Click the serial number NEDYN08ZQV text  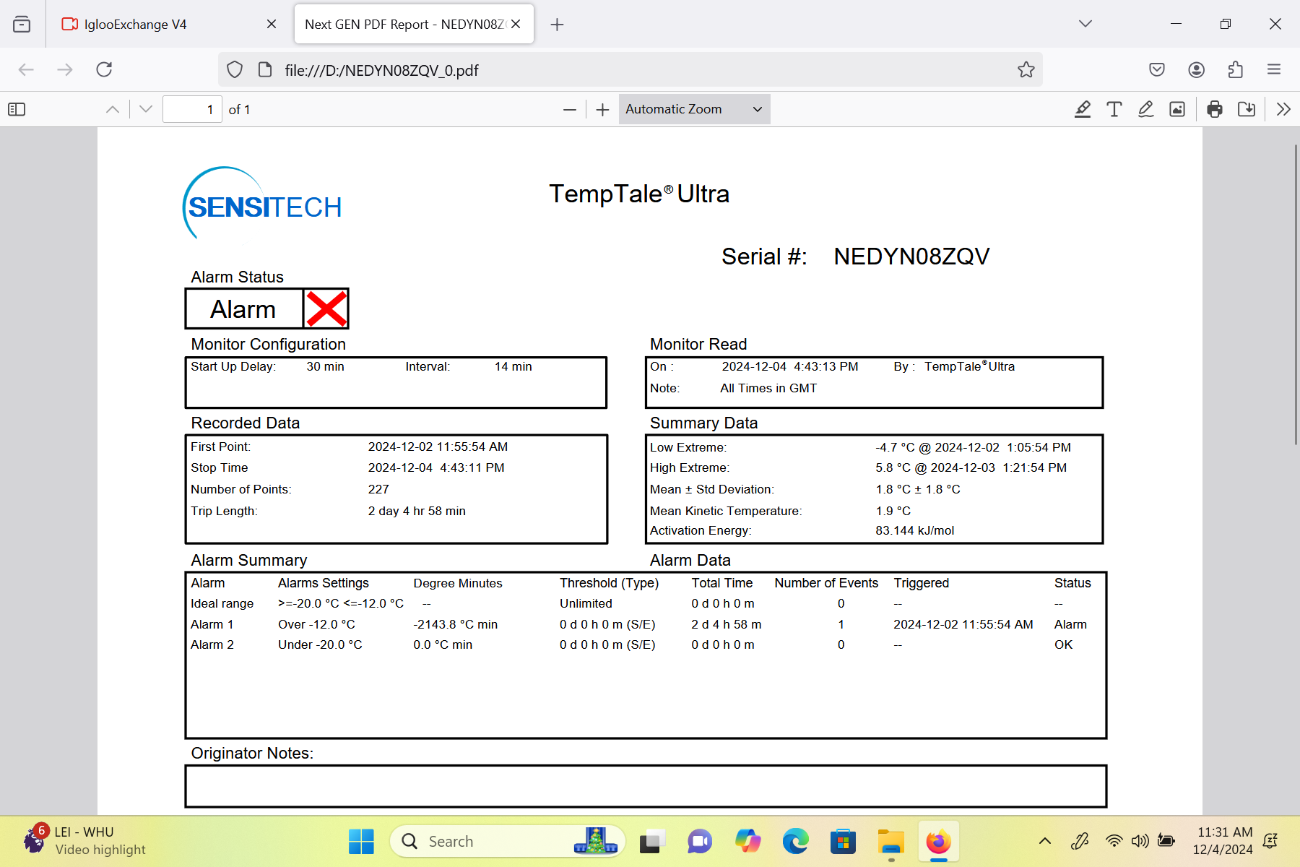click(911, 256)
